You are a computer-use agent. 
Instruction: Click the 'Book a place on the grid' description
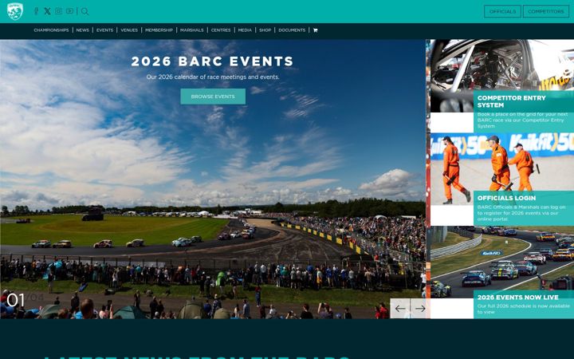tap(522, 120)
